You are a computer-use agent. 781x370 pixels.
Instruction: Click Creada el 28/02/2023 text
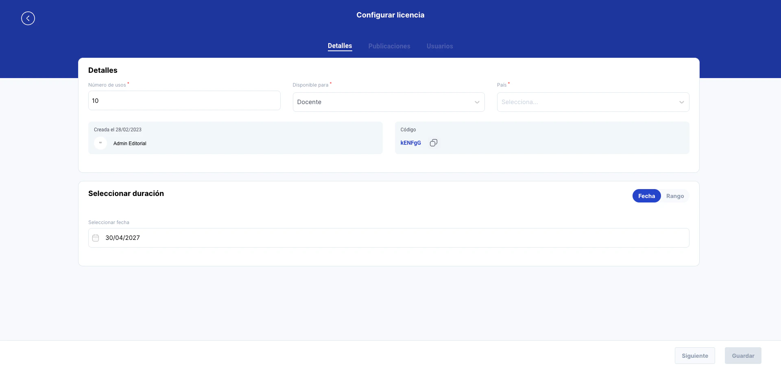[118, 130]
